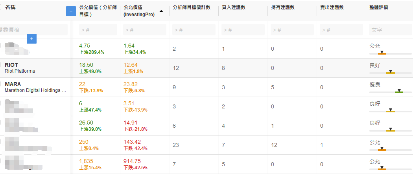Click the 優良 rating bar in MARA row
This screenshot has height=174, width=413.
pyautogui.click(x=399, y=92)
